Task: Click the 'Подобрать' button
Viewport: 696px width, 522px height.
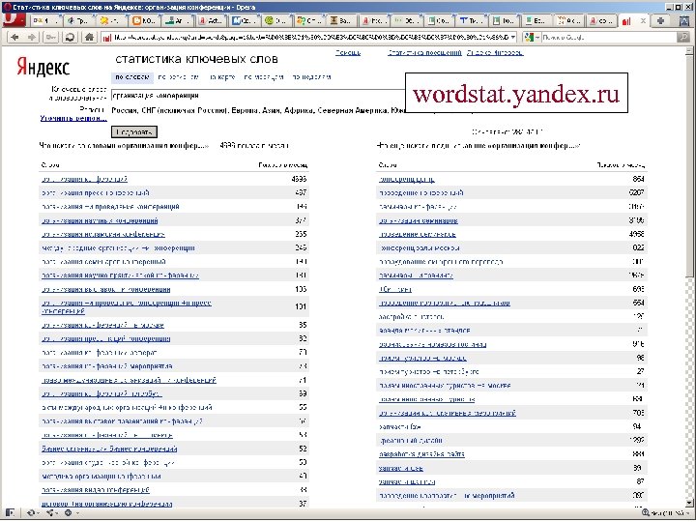Action: coord(134,132)
